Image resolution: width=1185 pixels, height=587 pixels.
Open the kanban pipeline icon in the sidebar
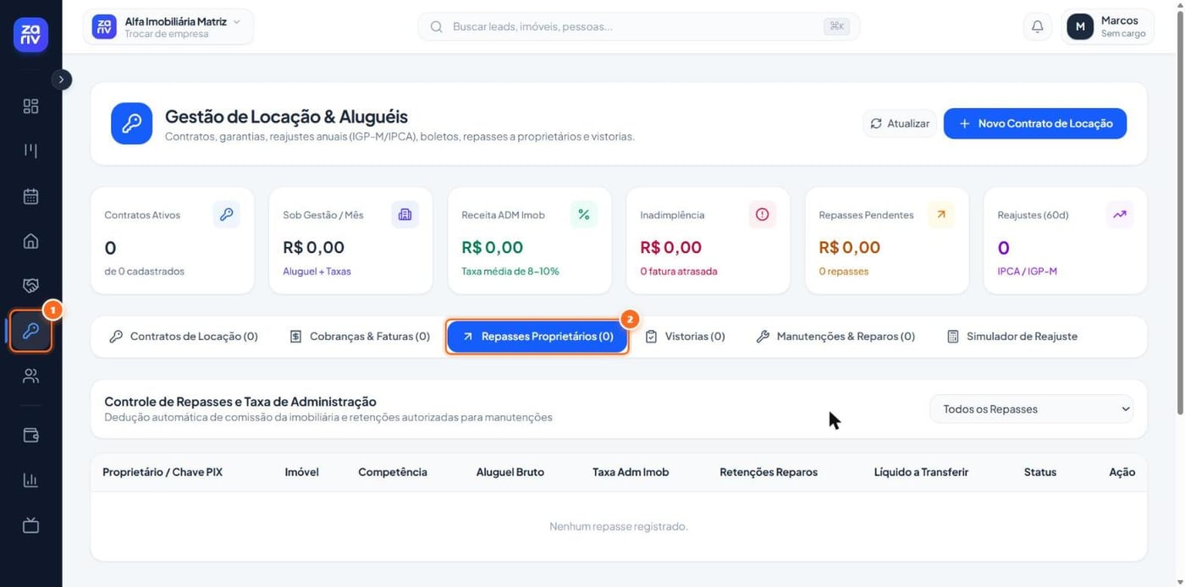(30, 151)
